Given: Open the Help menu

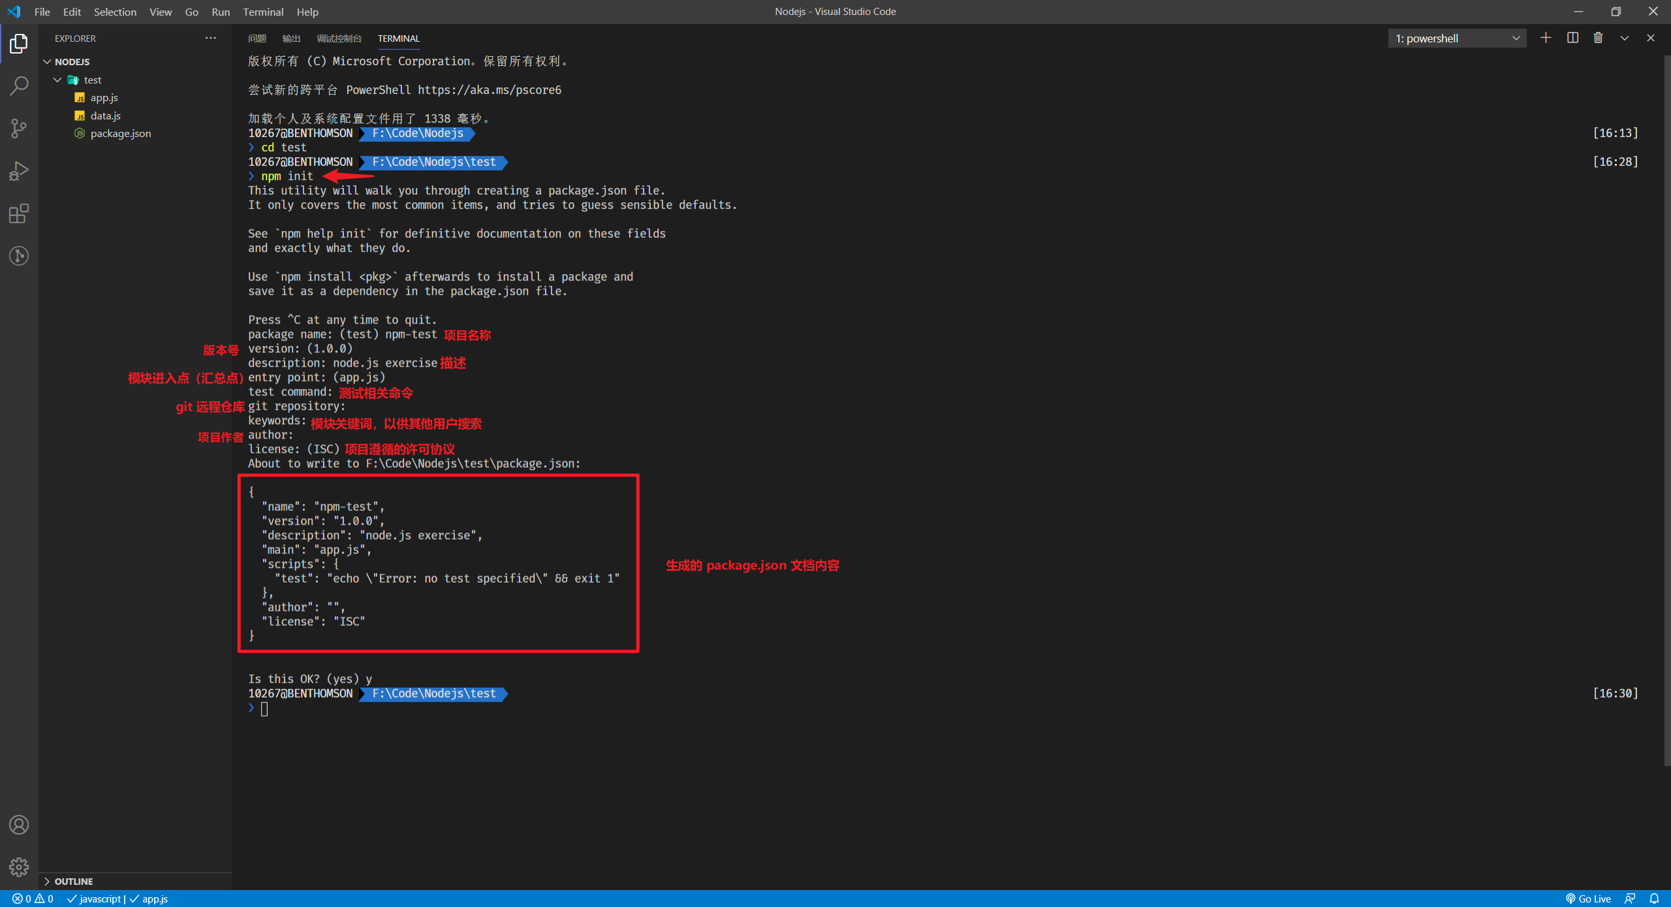Looking at the screenshot, I should [x=307, y=12].
